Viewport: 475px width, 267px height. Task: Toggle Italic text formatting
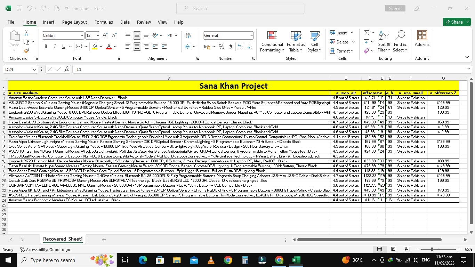[55, 47]
